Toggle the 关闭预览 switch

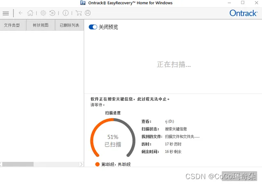tap(93, 27)
